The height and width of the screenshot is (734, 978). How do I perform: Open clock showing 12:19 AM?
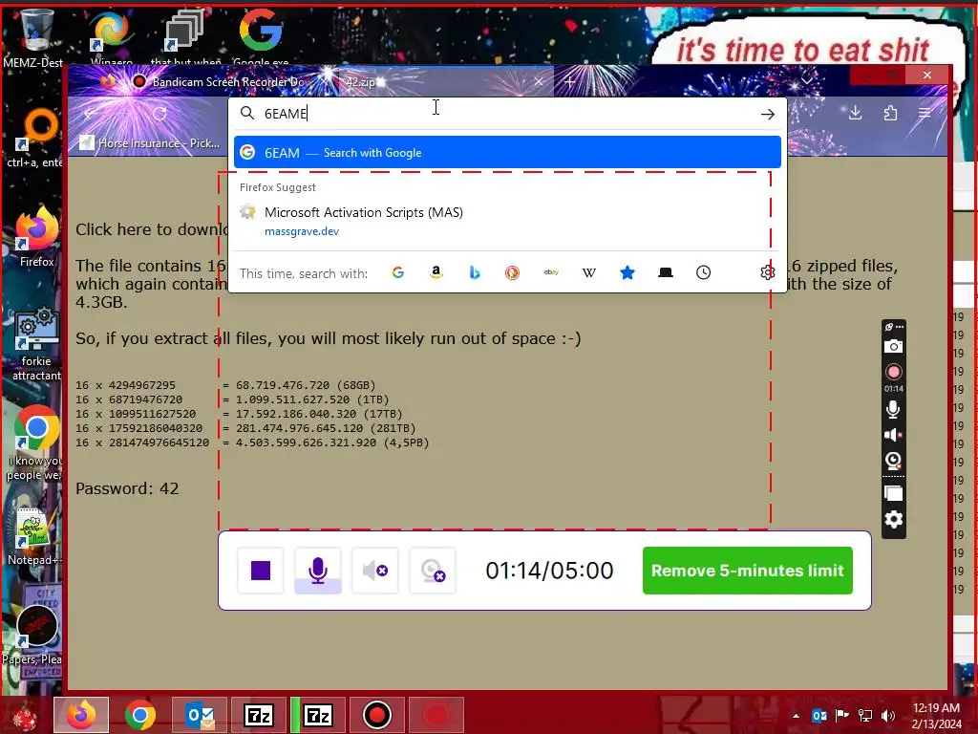click(x=936, y=715)
